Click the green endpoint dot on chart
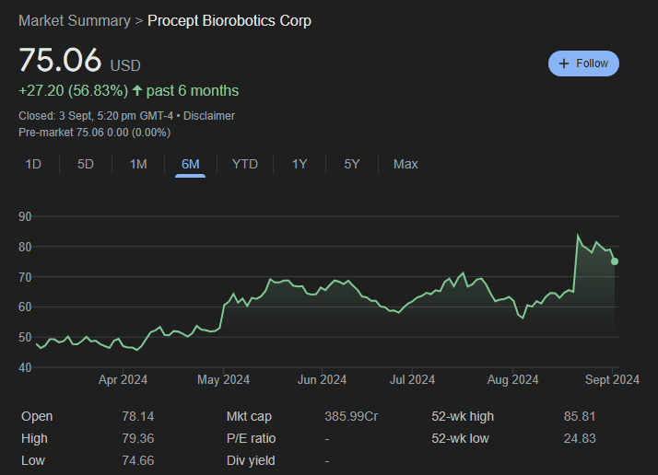Screen dimensions: 658x475 615,261
